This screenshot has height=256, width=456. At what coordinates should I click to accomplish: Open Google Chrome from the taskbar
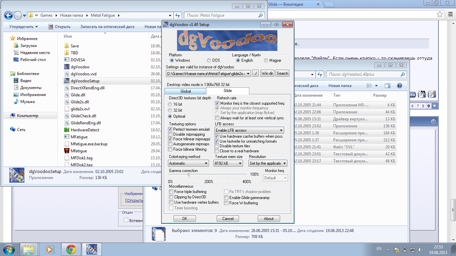coord(71,249)
